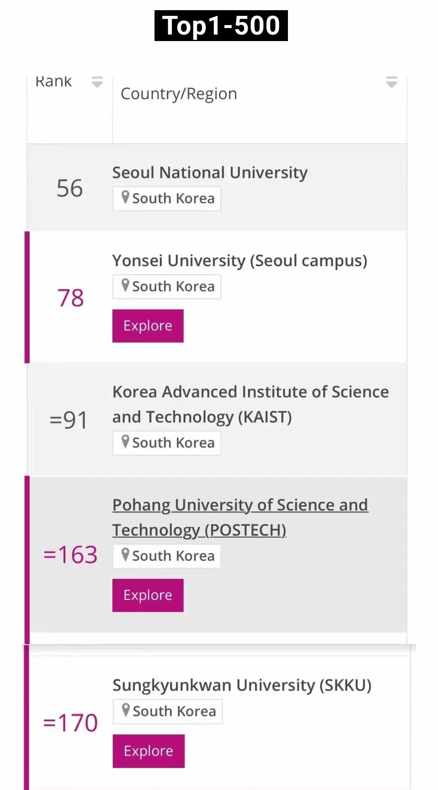Click the Top1-500 title banner
The height and width of the screenshot is (790, 438).
click(x=221, y=26)
